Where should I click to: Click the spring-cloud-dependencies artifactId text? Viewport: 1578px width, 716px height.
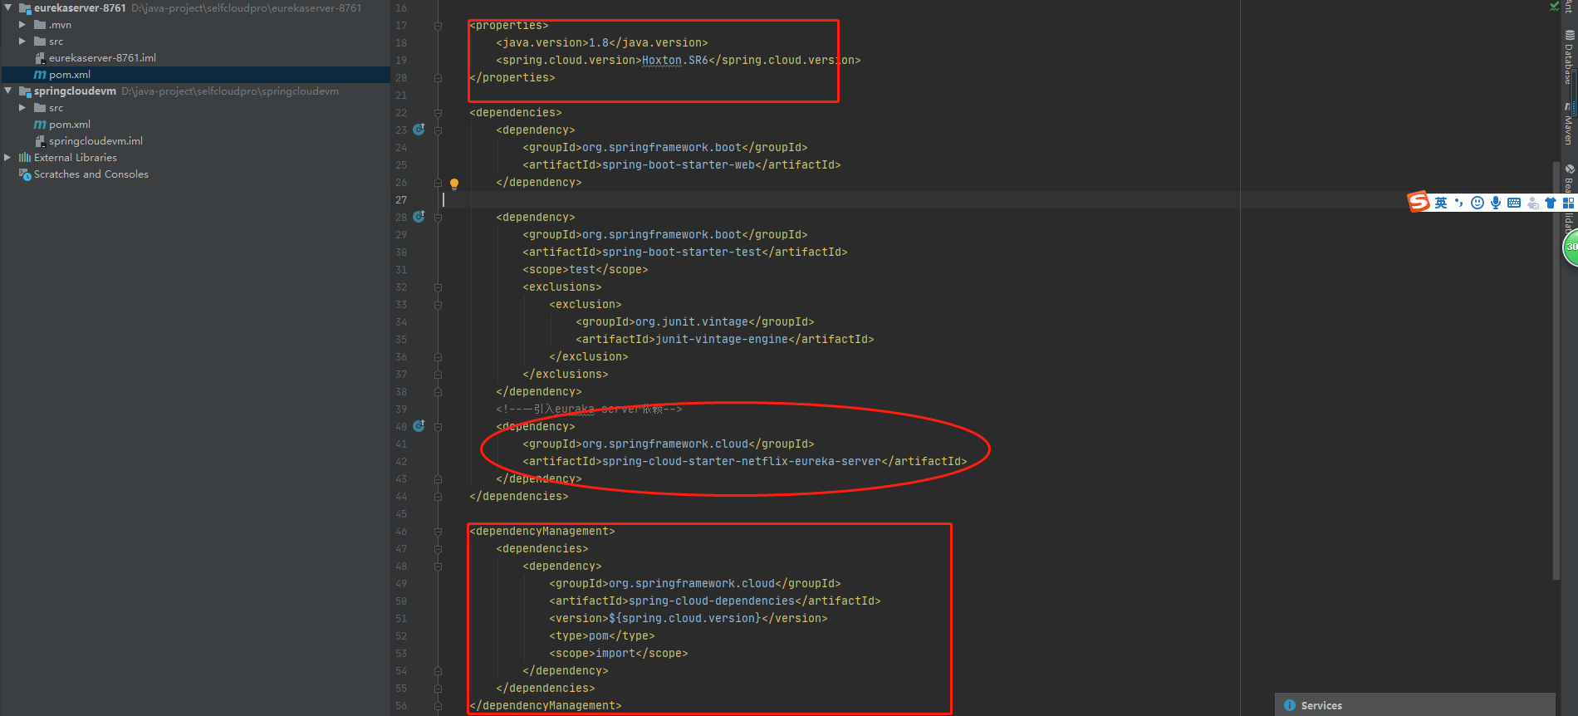pos(712,601)
